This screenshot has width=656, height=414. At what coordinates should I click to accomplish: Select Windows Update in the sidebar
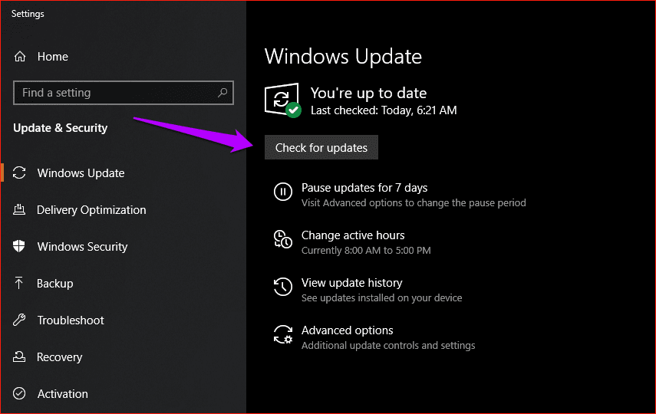coord(81,173)
